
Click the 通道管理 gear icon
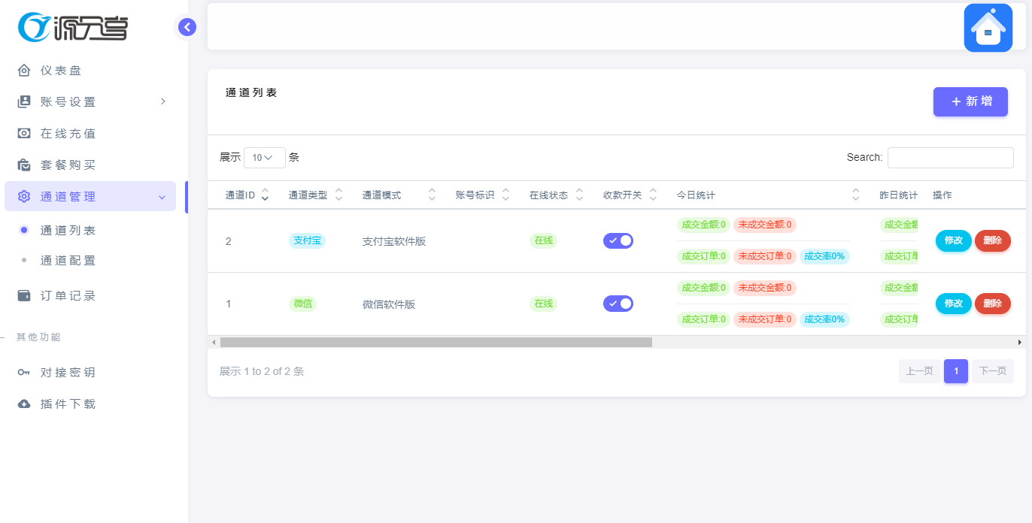(23, 196)
